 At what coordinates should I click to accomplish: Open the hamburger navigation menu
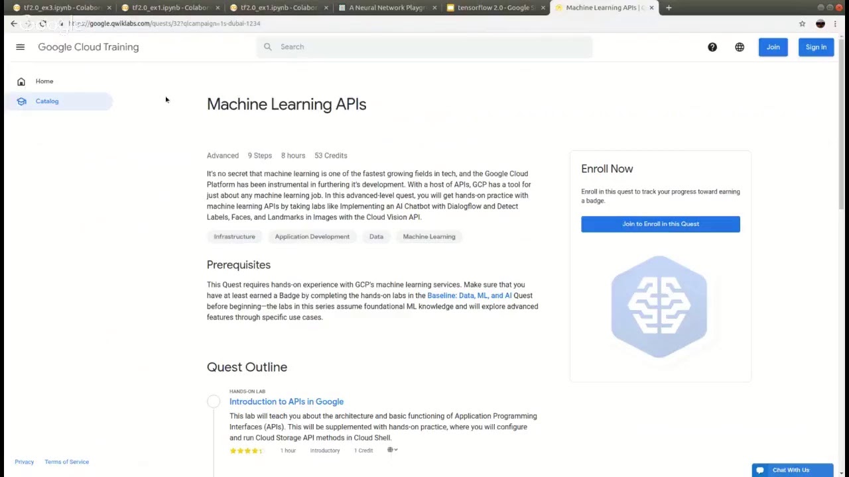click(21, 47)
